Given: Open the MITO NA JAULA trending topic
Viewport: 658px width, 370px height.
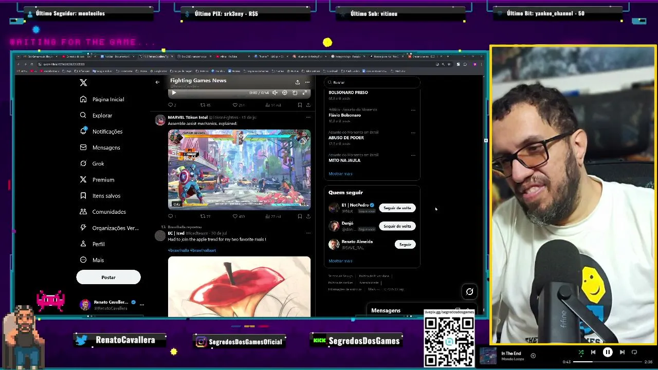Looking at the screenshot, I should click(x=344, y=160).
